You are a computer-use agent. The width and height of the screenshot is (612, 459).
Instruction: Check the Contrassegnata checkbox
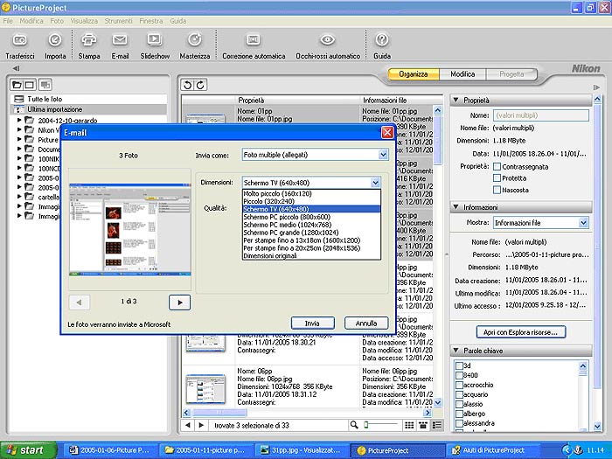pos(497,167)
